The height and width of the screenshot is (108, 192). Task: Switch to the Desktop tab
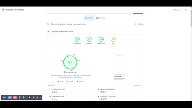click(x=101, y=18)
